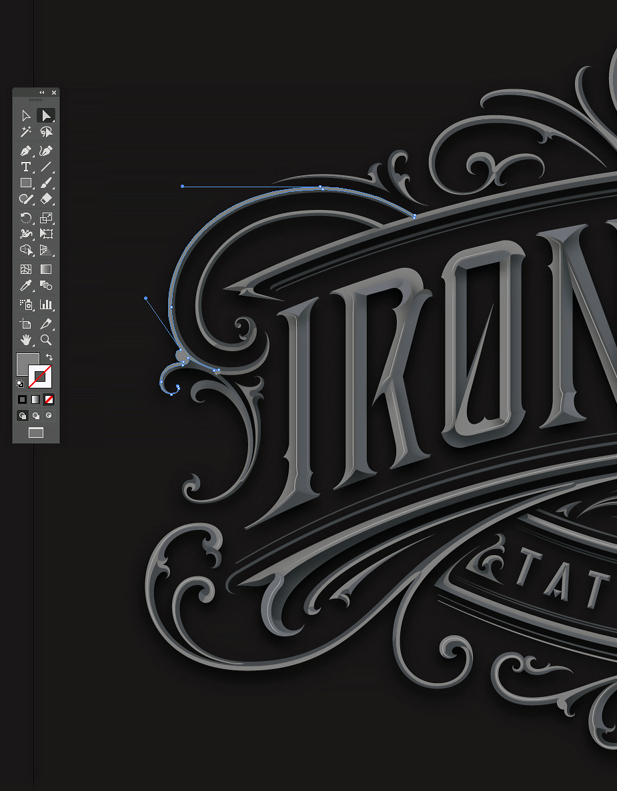Apply Gradient mode button
Image resolution: width=617 pixels, height=791 pixels.
(x=35, y=400)
